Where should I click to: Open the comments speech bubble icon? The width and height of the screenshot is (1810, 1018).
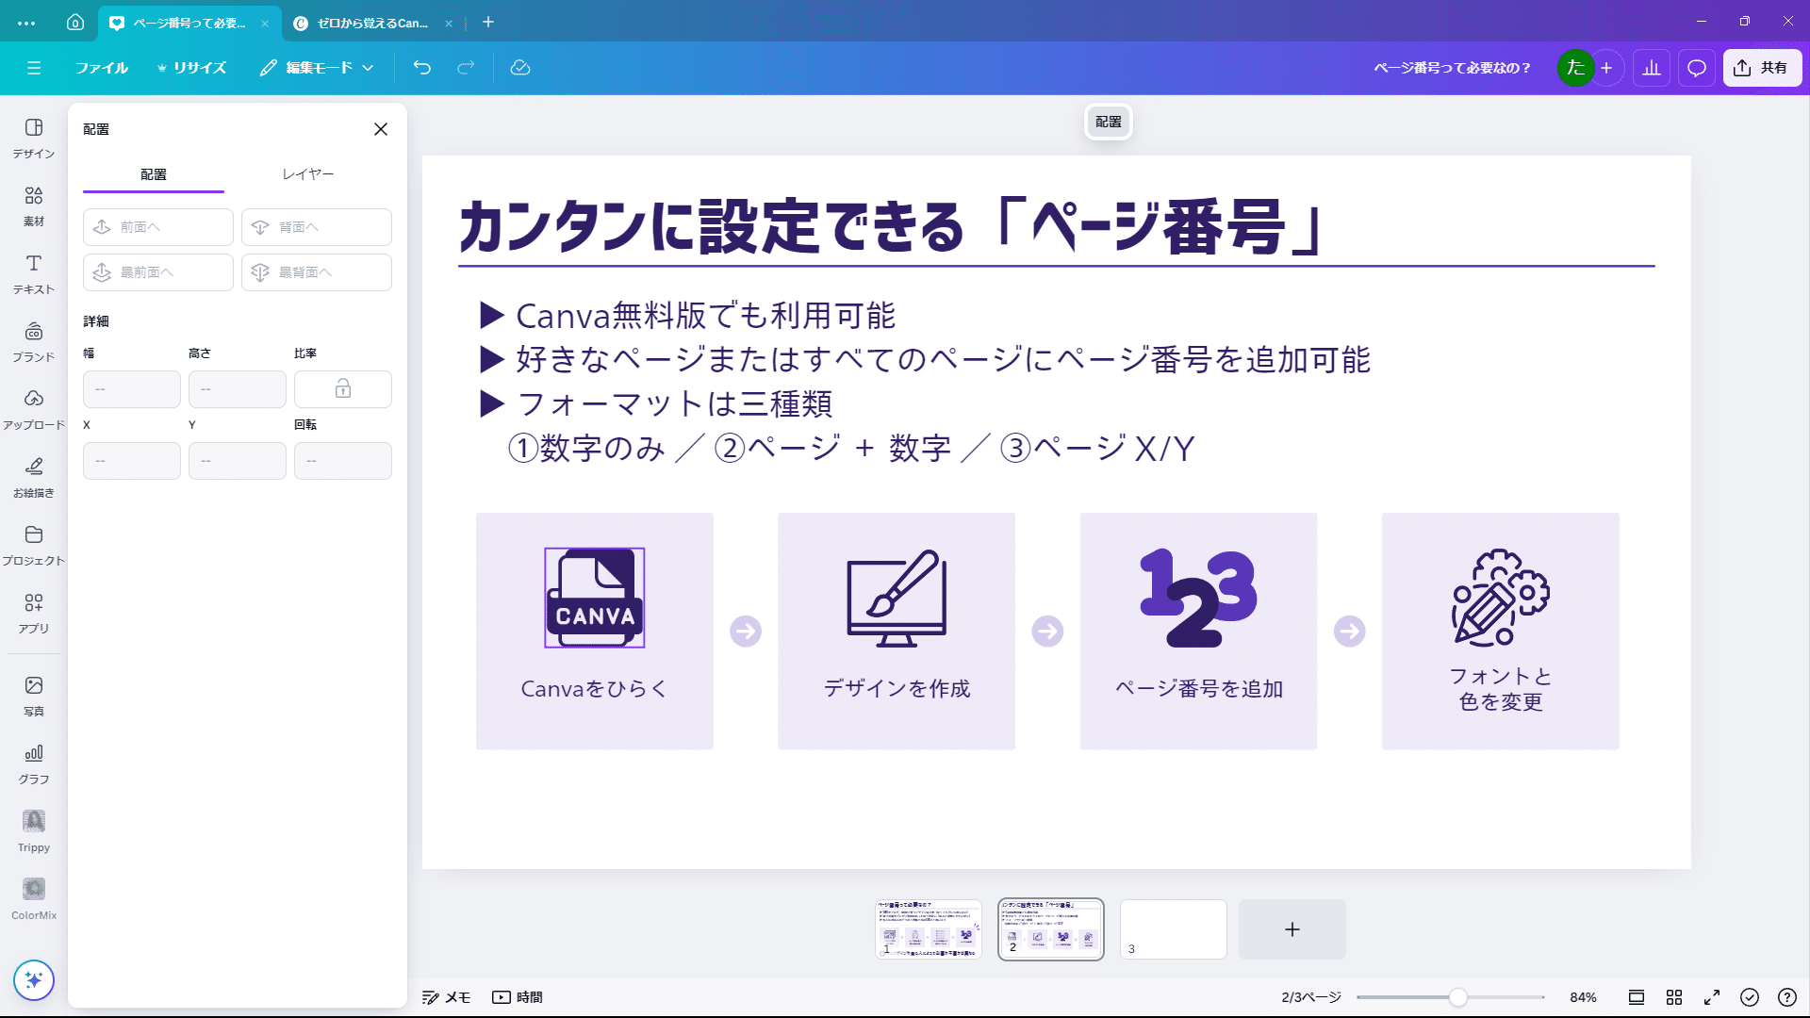tap(1697, 68)
